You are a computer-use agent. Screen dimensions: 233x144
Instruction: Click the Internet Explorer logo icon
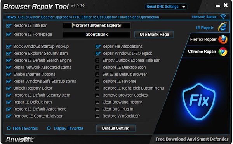coord(223,27)
